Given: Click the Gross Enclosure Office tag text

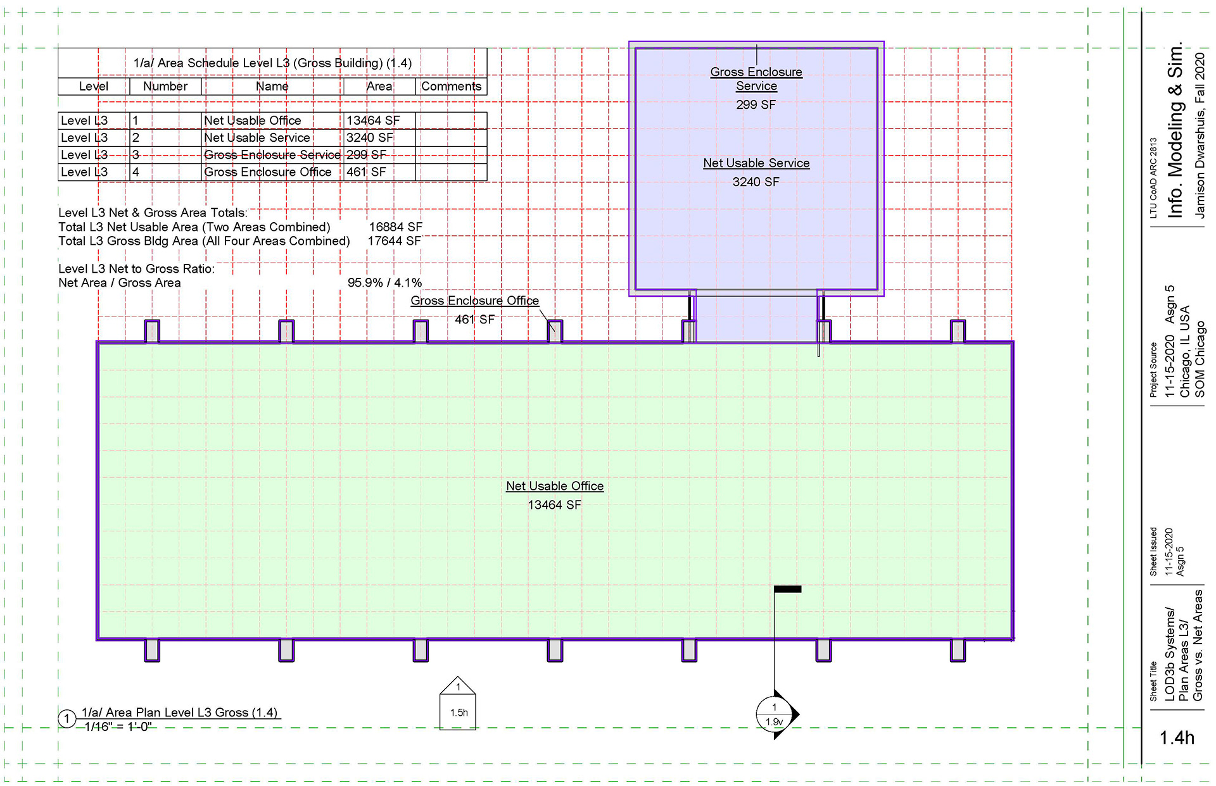Looking at the screenshot, I should tap(474, 301).
